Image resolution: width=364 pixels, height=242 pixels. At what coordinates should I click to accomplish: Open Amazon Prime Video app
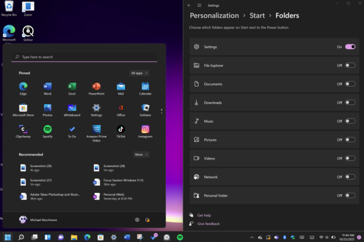(x=96, y=133)
